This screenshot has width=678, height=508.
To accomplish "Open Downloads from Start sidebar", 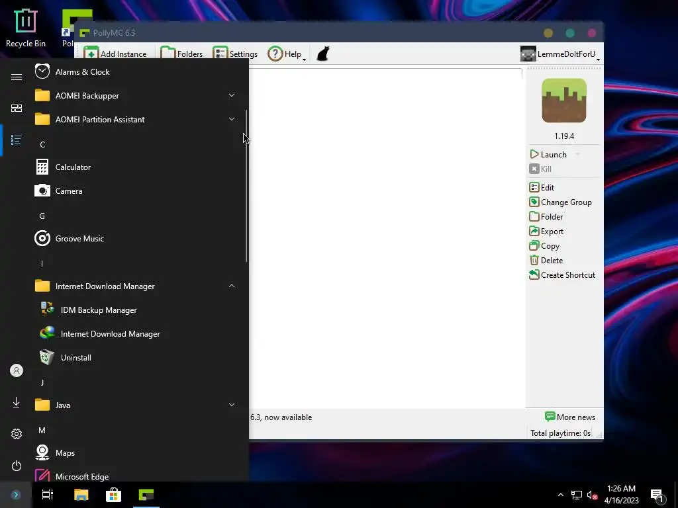I will coord(17,402).
